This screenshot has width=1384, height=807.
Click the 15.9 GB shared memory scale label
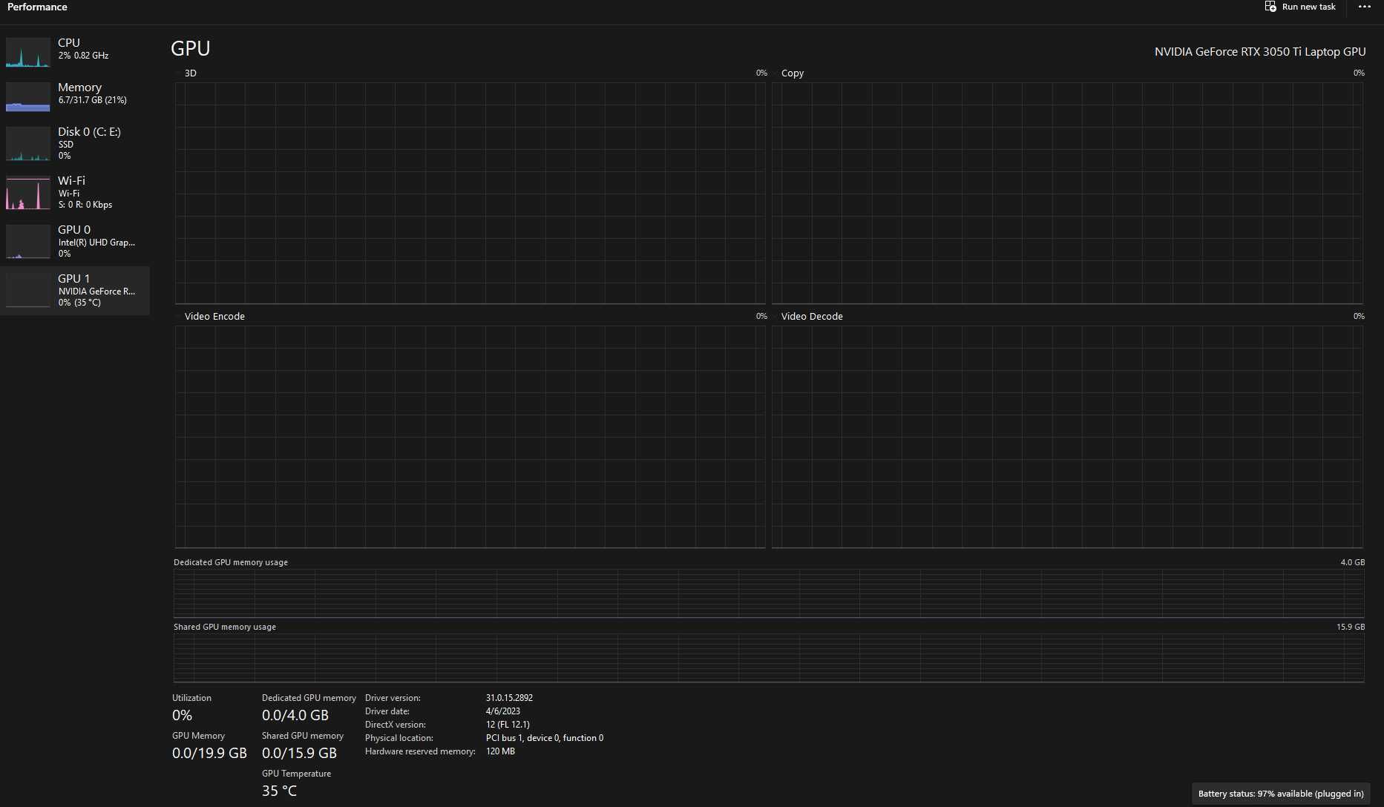(x=1351, y=627)
